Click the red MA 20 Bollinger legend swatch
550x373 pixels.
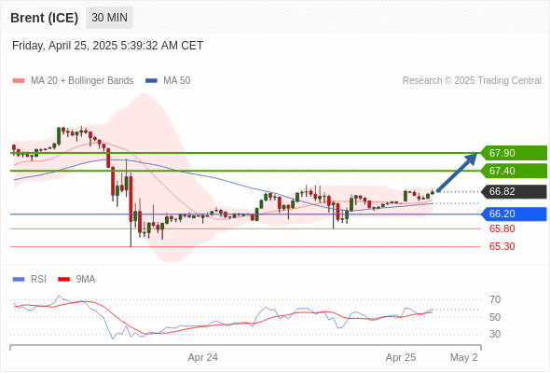coord(19,81)
